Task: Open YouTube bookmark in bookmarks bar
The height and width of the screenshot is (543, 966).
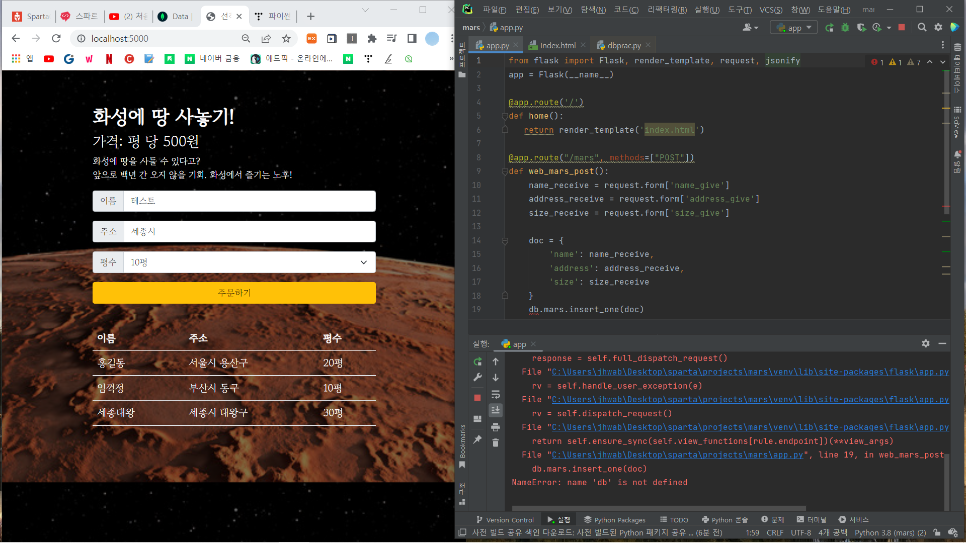Action: coord(49,59)
